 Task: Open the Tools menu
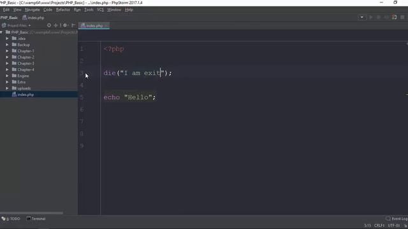coord(89,10)
